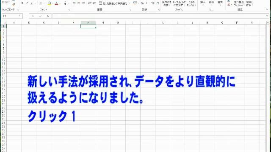This screenshot has height=152, width=271.
Task: Decrease the cell indent
Action: coord(90,3)
